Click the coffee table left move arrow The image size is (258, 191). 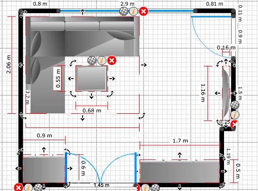pos(71,79)
